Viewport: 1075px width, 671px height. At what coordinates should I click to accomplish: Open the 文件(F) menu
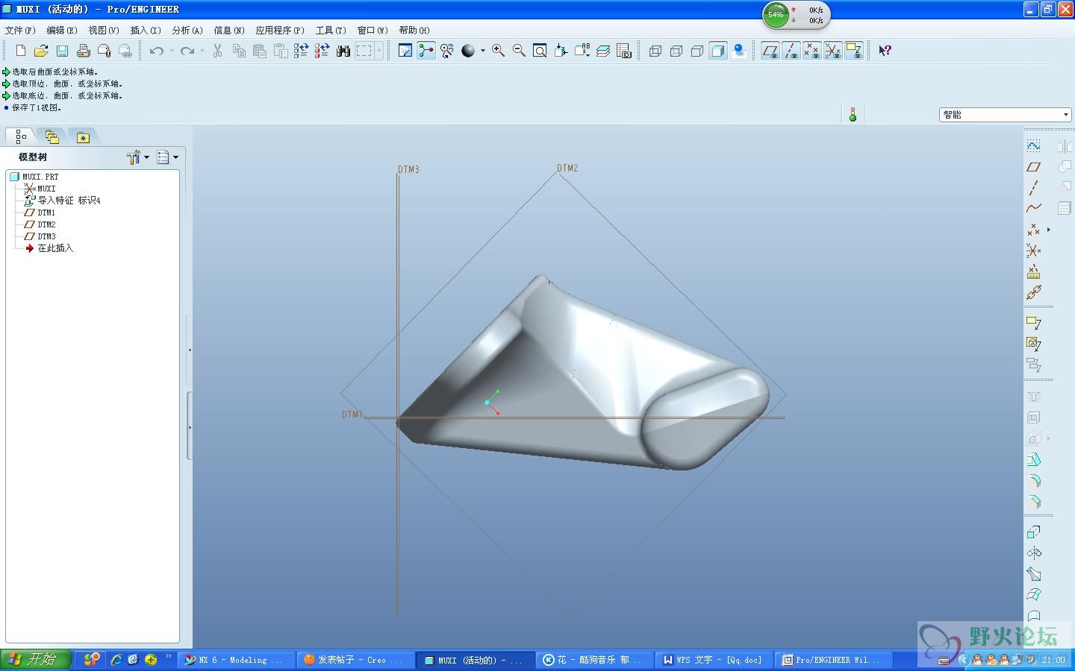pyautogui.click(x=20, y=31)
